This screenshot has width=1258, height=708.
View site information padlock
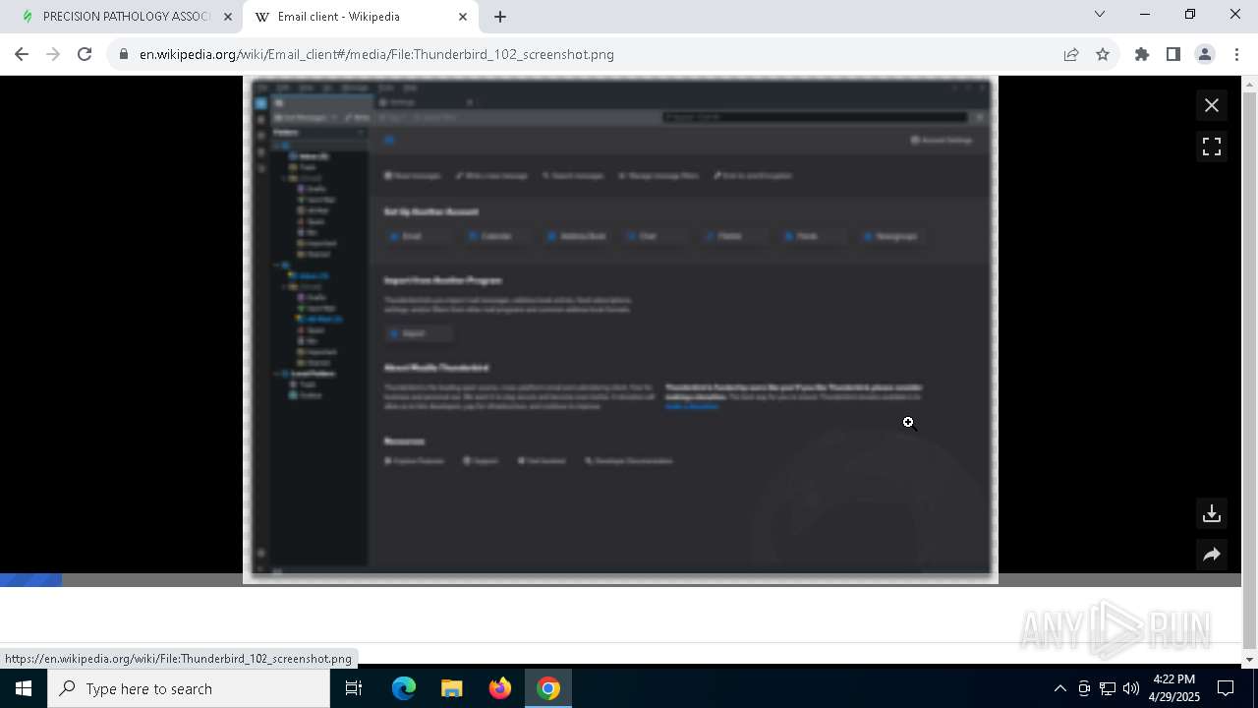[x=124, y=55]
